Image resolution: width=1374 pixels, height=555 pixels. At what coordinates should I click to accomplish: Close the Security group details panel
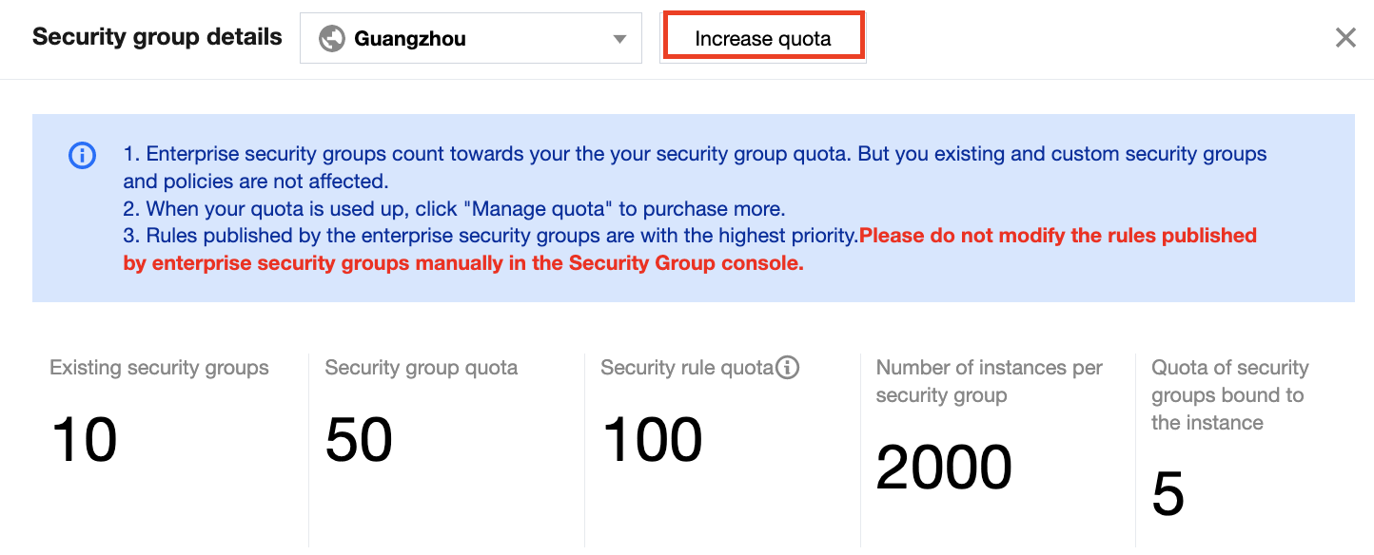(1345, 38)
